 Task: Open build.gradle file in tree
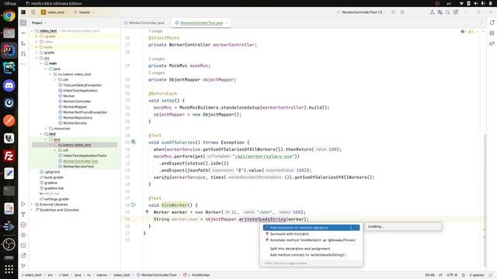(x=54, y=177)
